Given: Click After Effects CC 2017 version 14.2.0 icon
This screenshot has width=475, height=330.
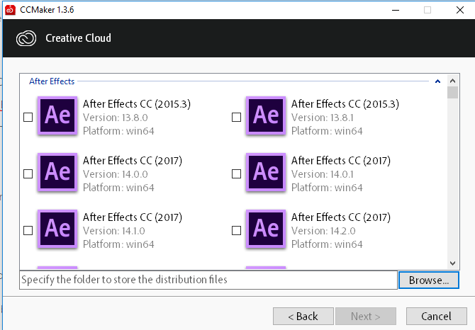Looking at the screenshot, I should [x=266, y=229].
